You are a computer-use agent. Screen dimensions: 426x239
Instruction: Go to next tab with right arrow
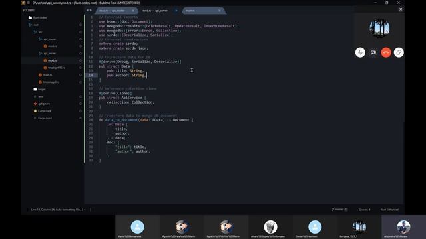91,11
